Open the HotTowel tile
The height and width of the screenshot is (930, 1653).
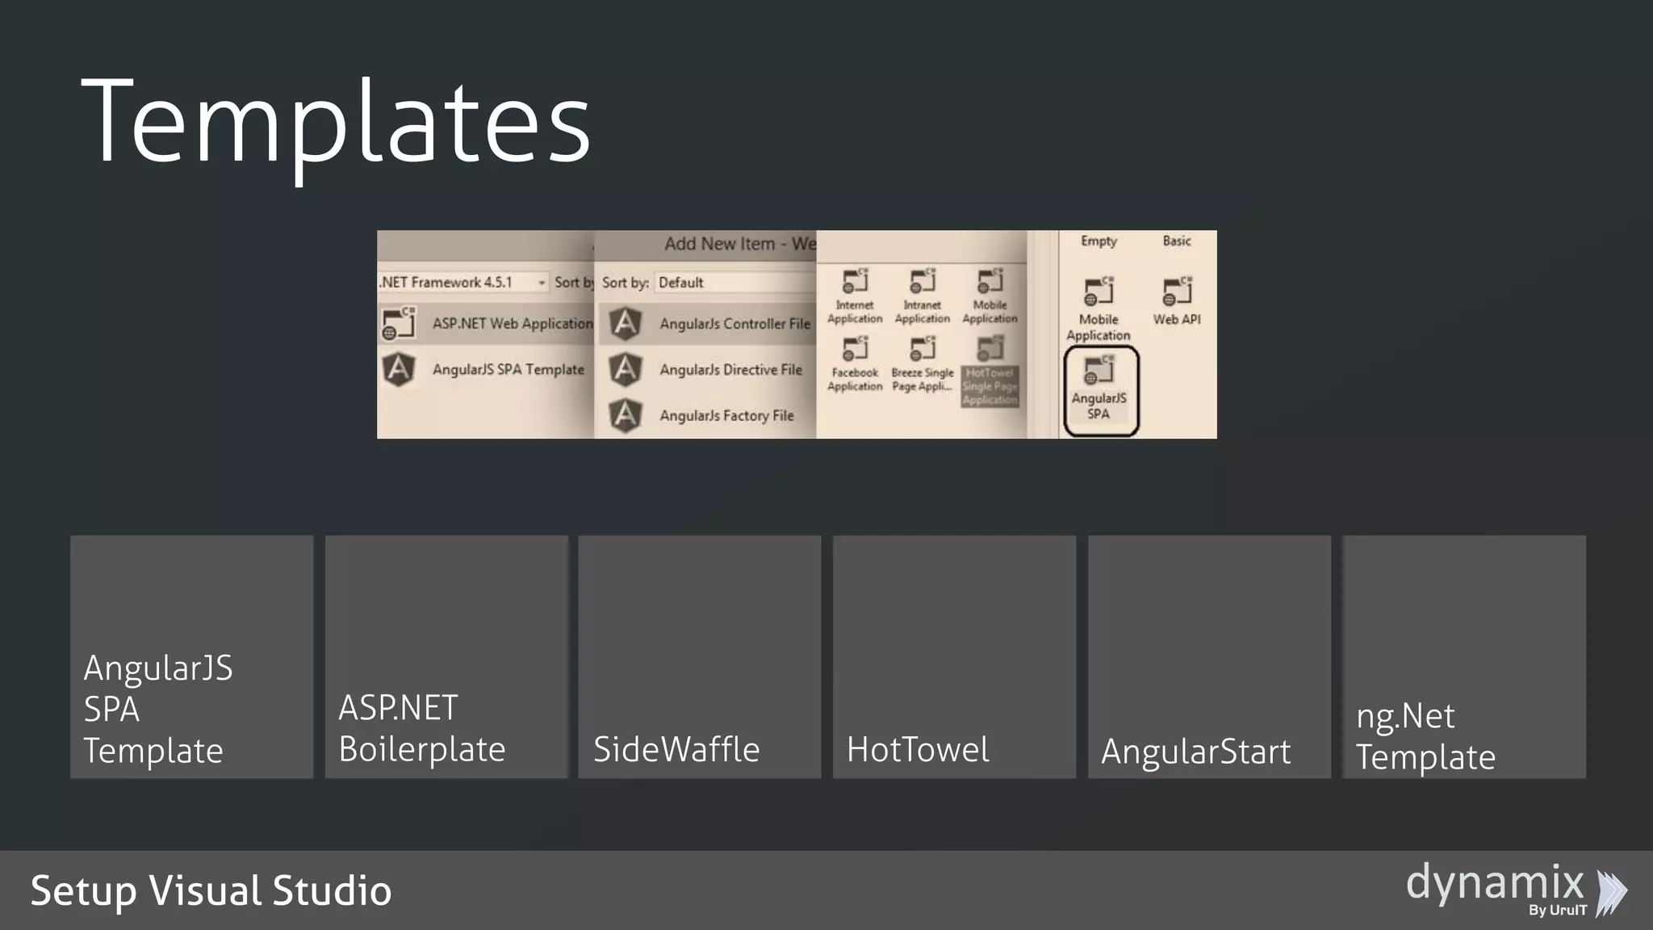954,657
